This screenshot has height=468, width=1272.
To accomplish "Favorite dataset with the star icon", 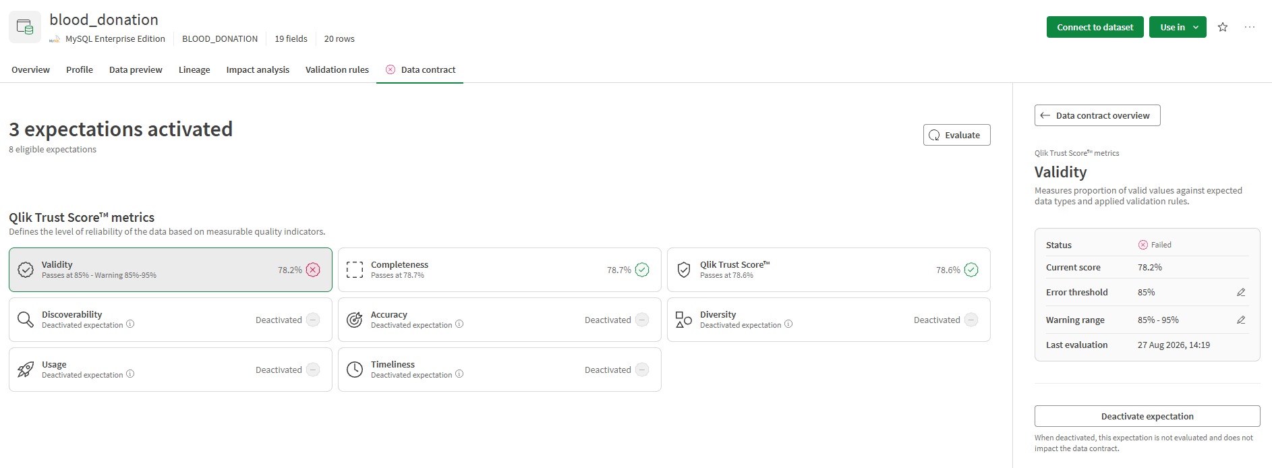I will click(1223, 27).
